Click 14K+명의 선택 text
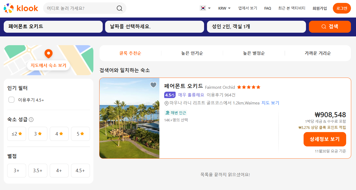The height and width of the screenshot is (190, 356). [176, 120]
